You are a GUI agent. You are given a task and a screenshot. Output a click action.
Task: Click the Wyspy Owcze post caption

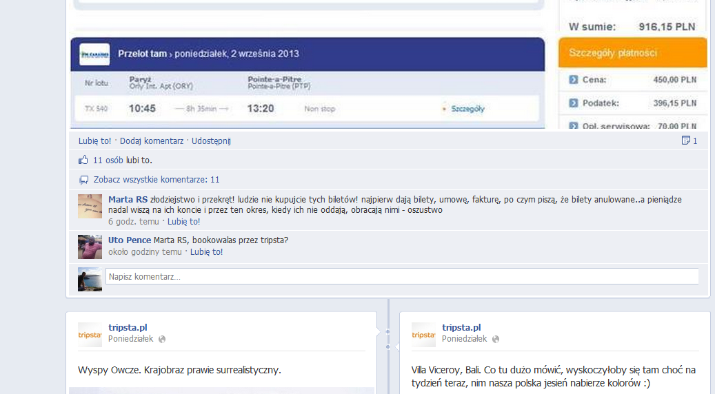pos(180,370)
